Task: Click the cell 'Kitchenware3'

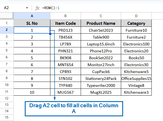Action: [136, 92]
